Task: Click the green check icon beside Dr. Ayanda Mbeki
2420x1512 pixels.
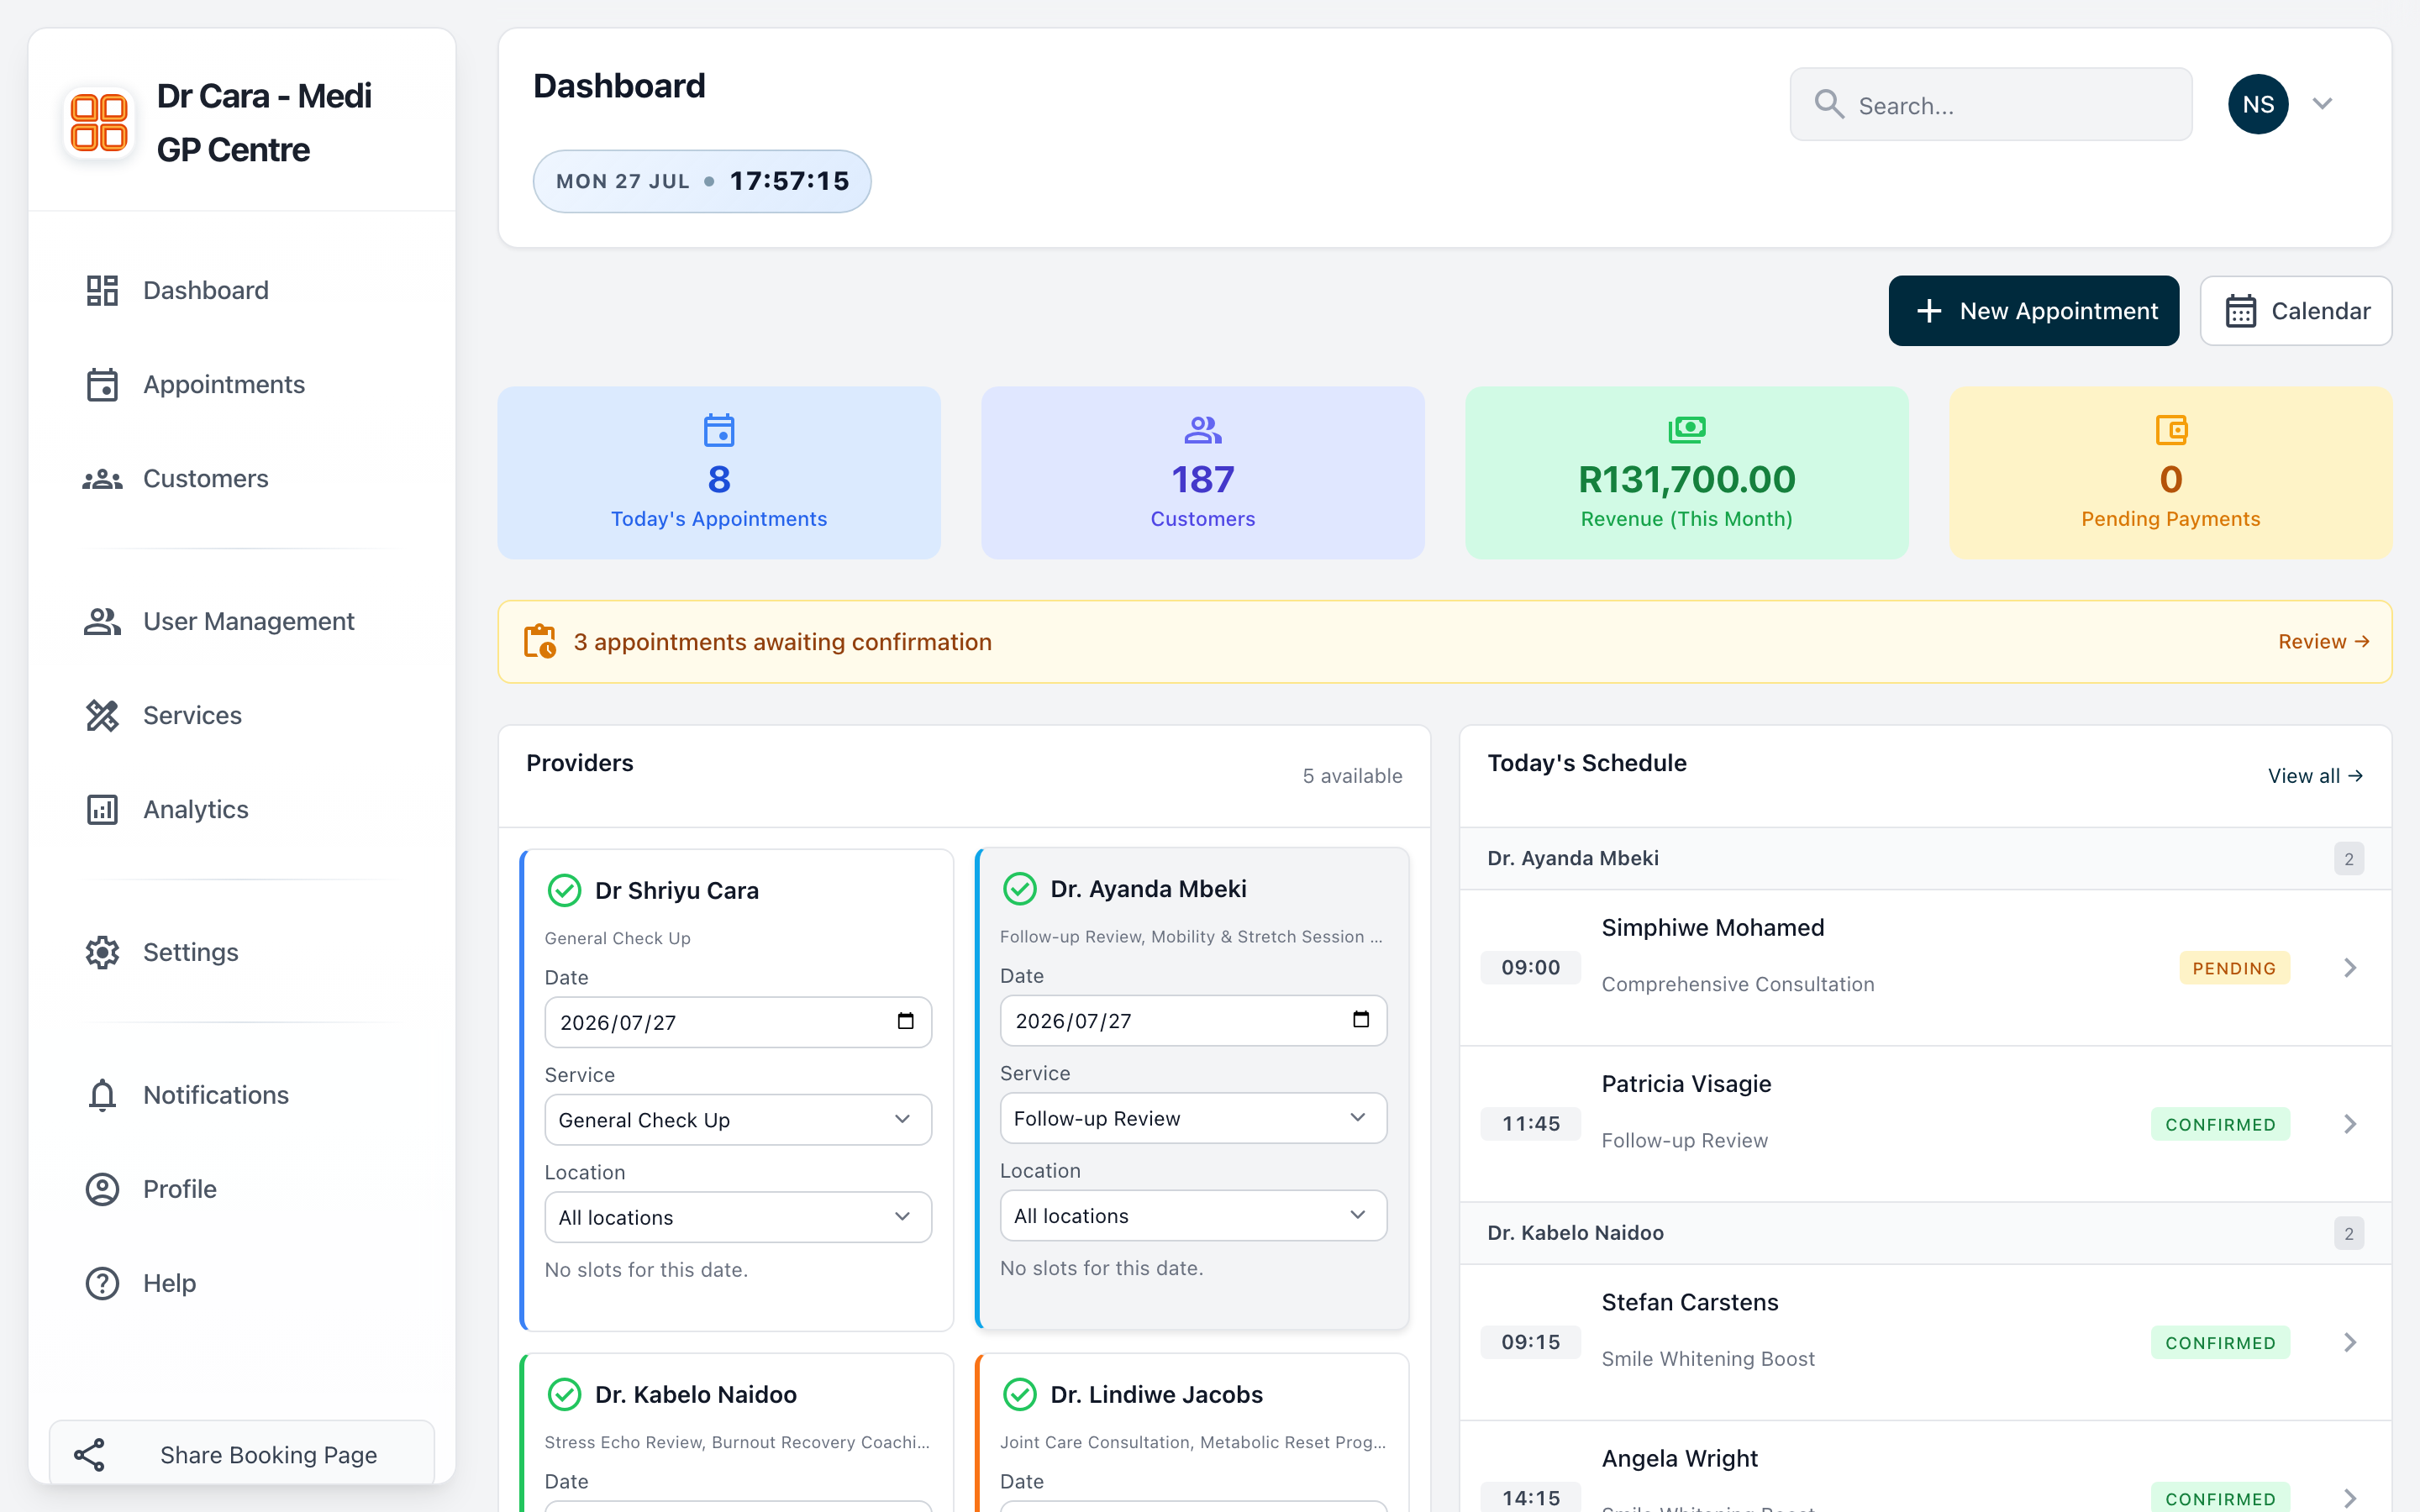Action: pos(1019,888)
